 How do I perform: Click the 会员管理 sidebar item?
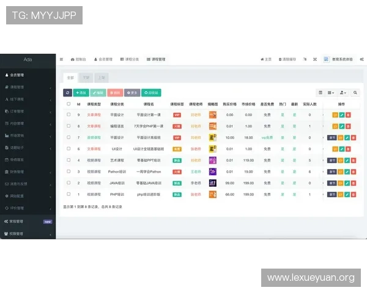(28, 75)
